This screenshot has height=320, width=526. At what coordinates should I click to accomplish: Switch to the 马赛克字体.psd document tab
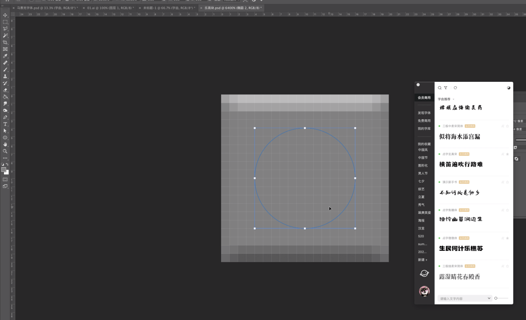[x=47, y=8]
